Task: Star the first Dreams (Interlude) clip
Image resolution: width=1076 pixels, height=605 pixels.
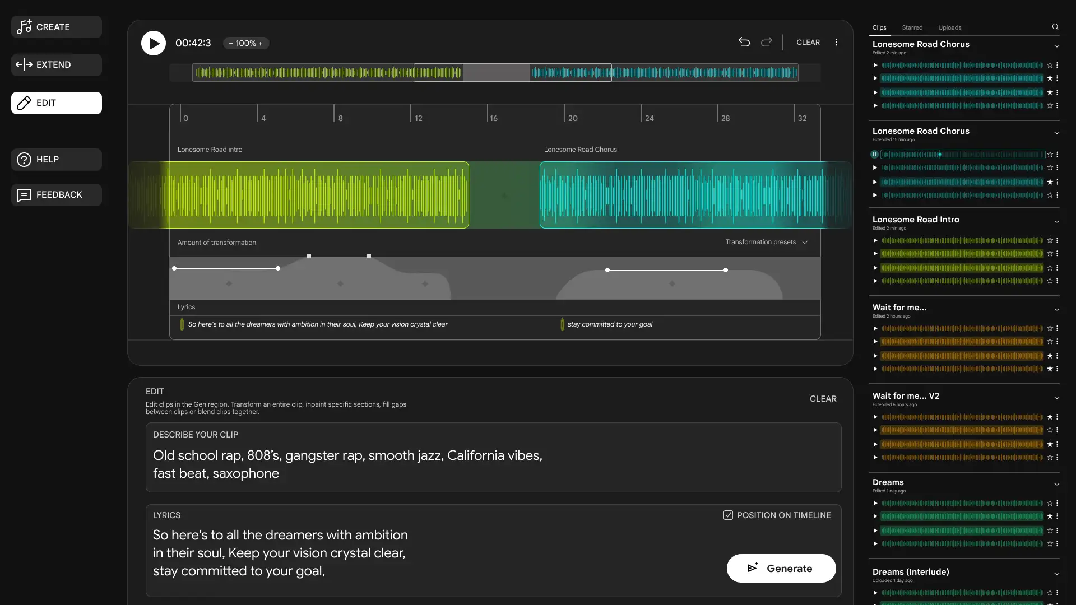Action: tap(1050, 593)
